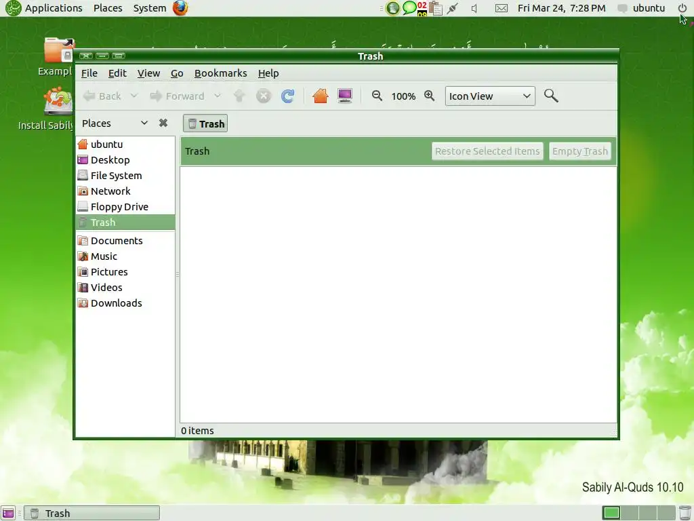Click the Back navigation button
Viewport: 694px width, 521px height.
(x=103, y=96)
